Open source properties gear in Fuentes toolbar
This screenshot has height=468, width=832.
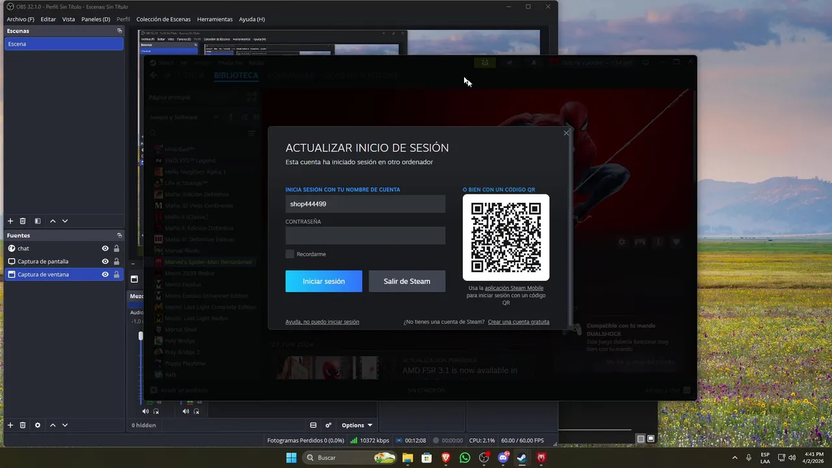point(38,425)
